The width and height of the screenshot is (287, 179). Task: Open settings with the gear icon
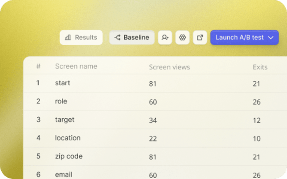pos(182,37)
